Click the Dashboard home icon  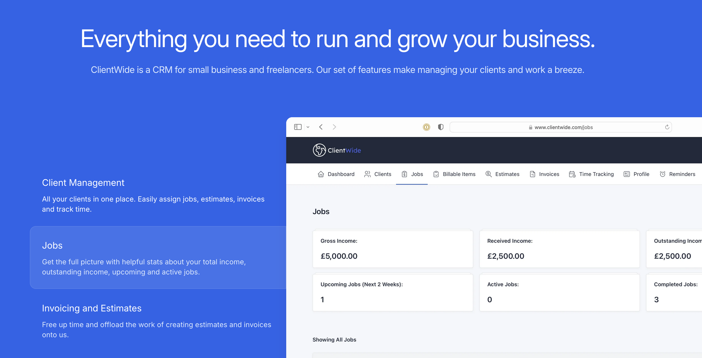pyautogui.click(x=321, y=174)
